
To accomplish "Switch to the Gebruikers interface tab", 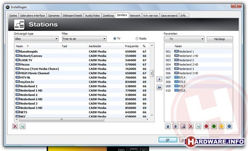I will pos(32,16).
